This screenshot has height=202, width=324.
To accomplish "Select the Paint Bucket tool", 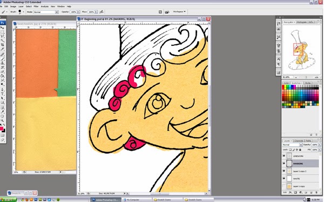I will click(x=3, y=76).
